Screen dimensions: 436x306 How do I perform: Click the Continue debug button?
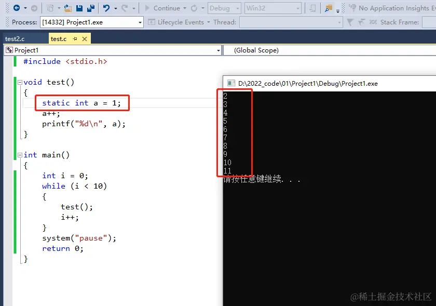click(162, 8)
